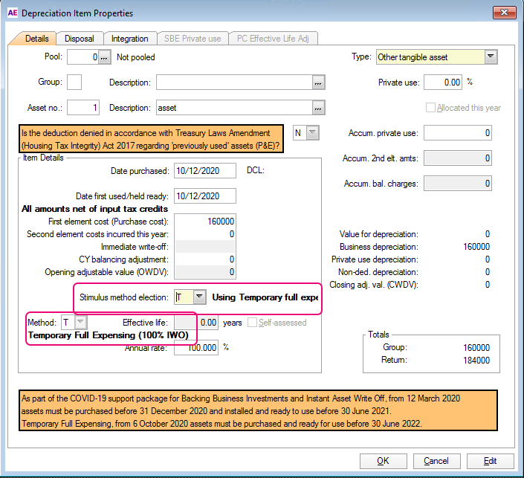Select the Details tab

click(x=36, y=39)
